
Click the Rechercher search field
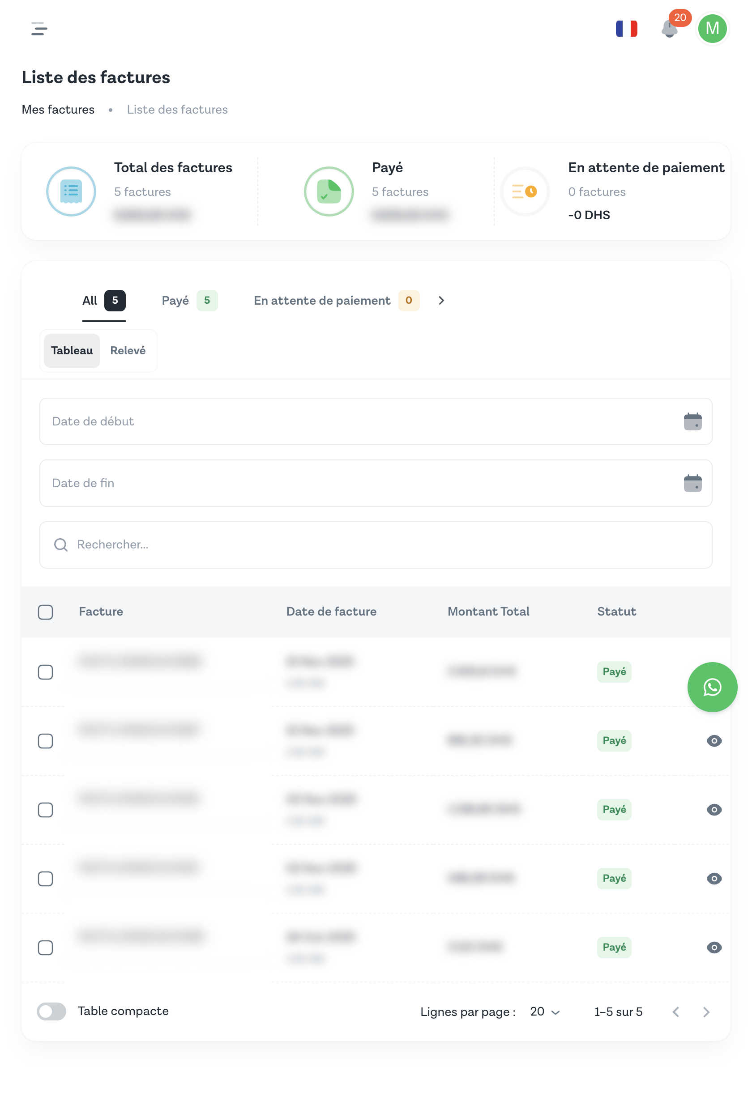(x=376, y=544)
